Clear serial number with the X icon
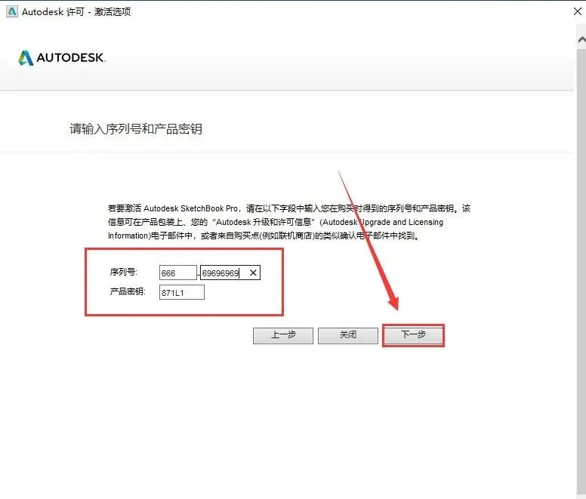 253,273
